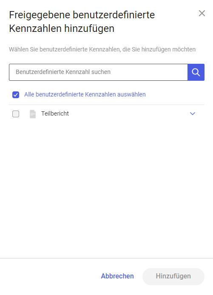Cancel via the Abbrechen button

point(117,276)
